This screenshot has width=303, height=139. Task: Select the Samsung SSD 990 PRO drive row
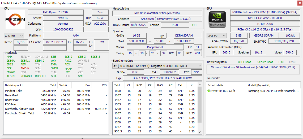[x=253, y=91]
